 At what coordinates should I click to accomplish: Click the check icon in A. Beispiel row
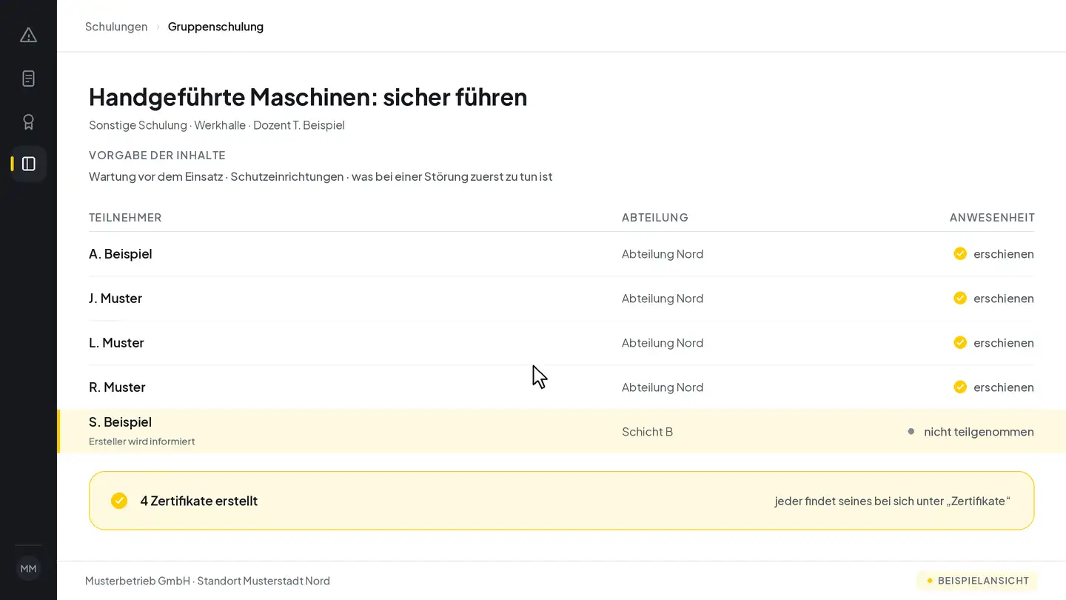pyautogui.click(x=960, y=254)
